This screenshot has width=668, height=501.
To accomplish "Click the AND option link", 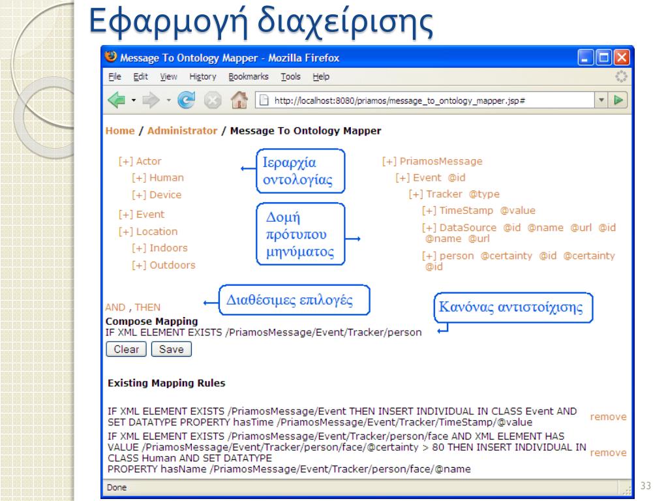I will point(115,308).
